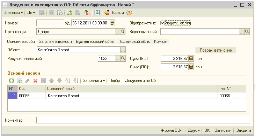This screenshot has height=137, width=255.
Task: Click the refresh document toolbar icon
Action: [x=52, y=13]
